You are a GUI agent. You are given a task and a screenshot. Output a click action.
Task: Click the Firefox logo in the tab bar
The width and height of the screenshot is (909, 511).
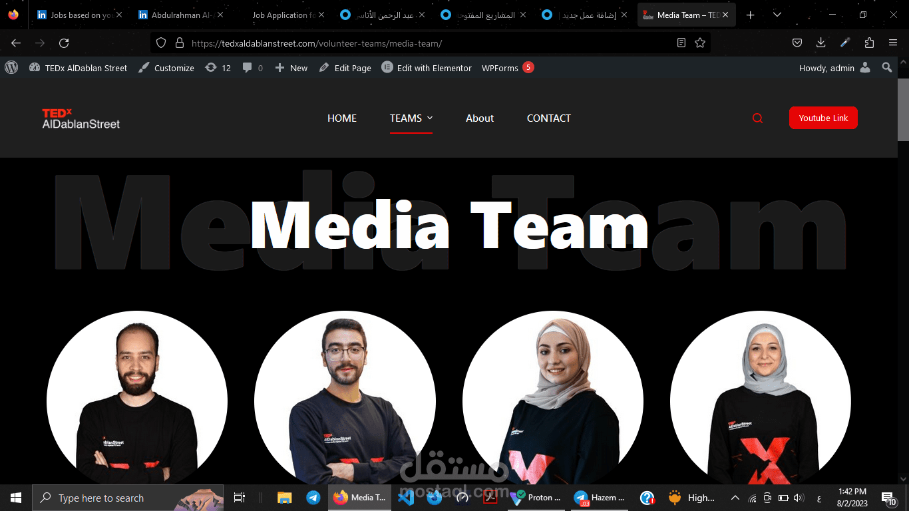pos(13,15)
